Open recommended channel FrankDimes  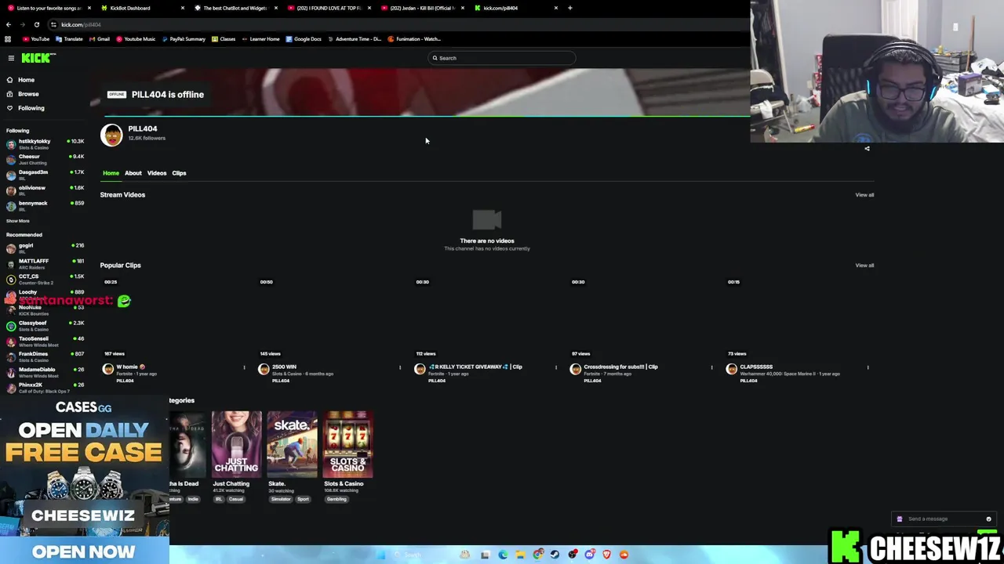44,356
